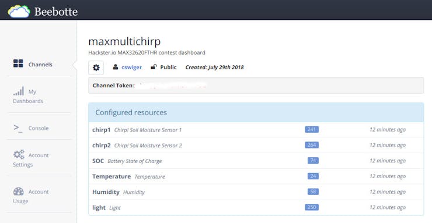Click the 250 value badge for light

pos(312,207)
